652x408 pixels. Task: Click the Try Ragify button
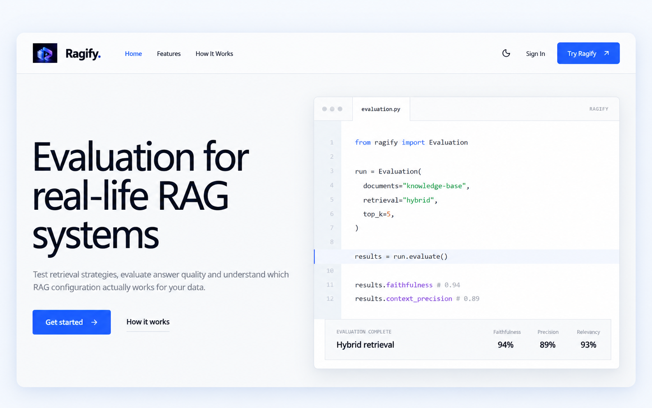click(588, 53)
